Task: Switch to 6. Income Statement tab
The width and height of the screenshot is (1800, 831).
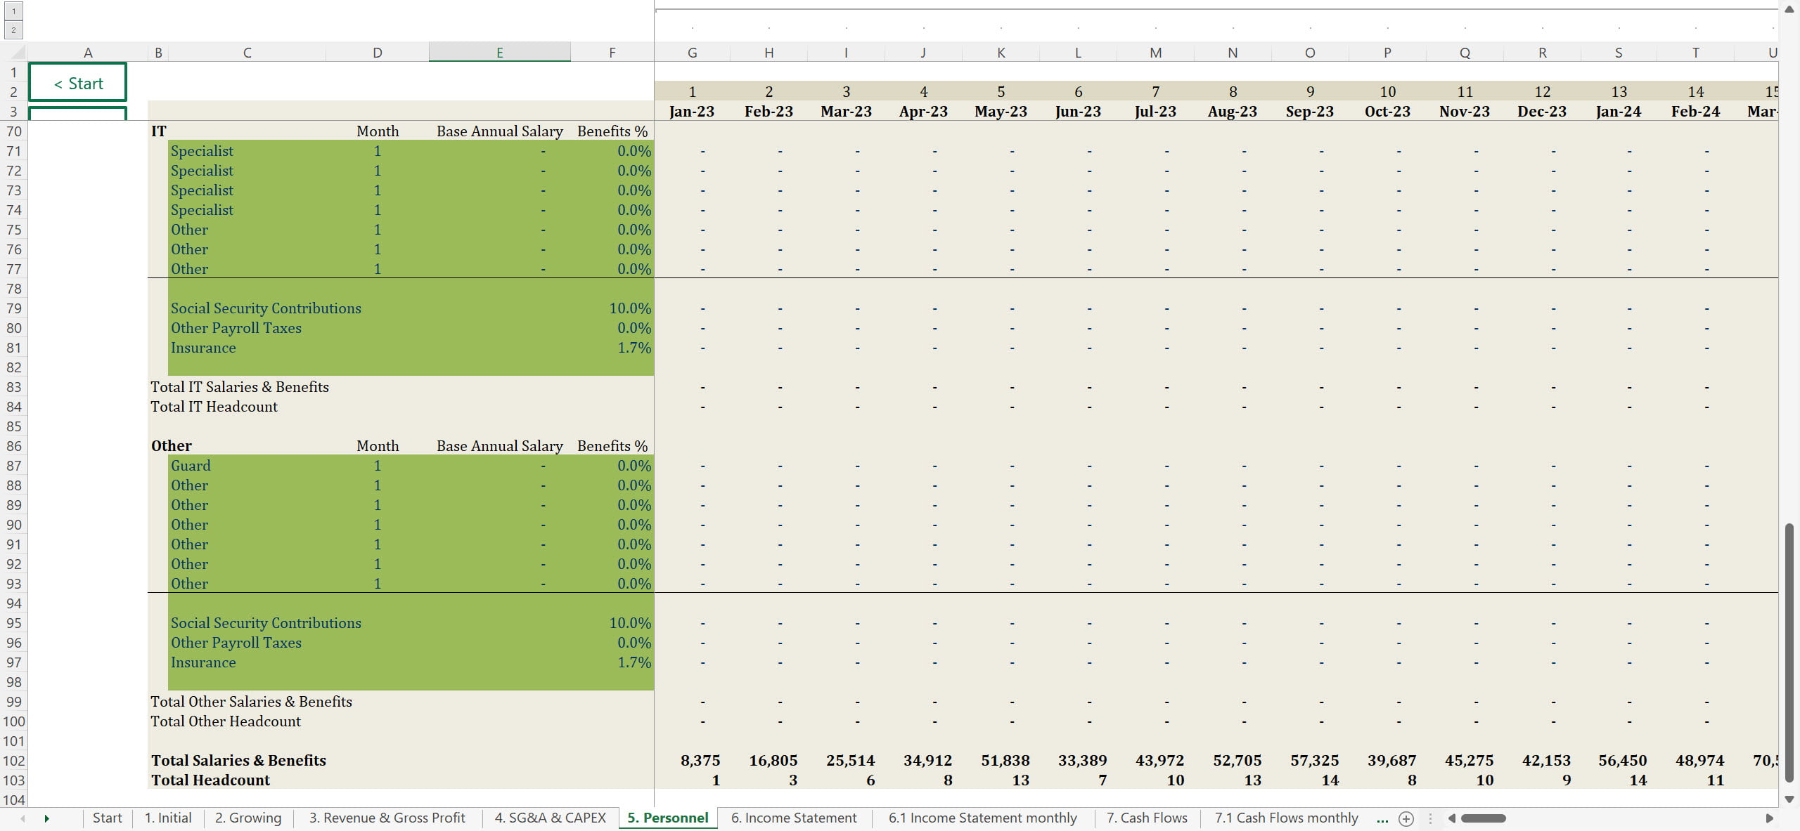Action: [793, 818]
